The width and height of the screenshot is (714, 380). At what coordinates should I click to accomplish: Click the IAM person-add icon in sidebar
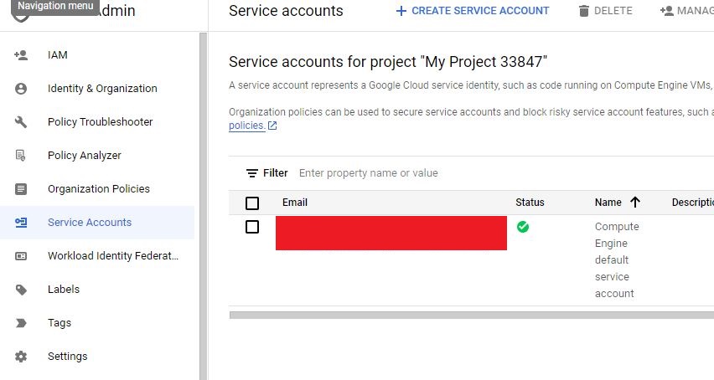(x=21, y=55)
